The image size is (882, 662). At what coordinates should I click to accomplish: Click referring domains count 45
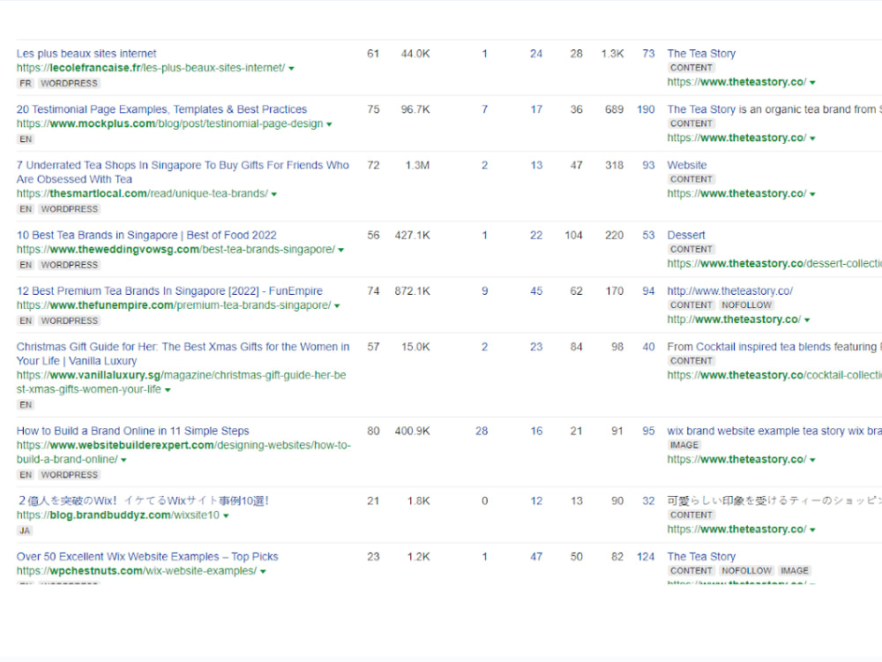(536, 291)
